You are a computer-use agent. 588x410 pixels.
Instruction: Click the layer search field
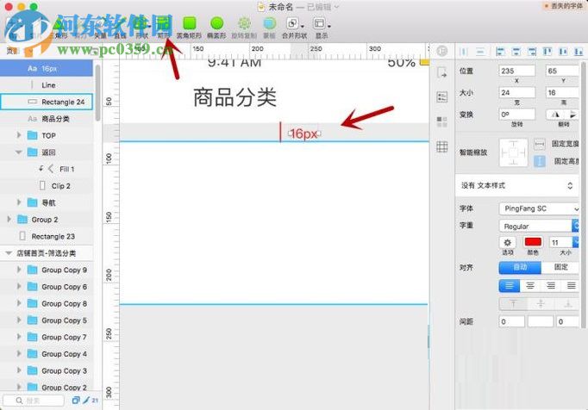34,401
